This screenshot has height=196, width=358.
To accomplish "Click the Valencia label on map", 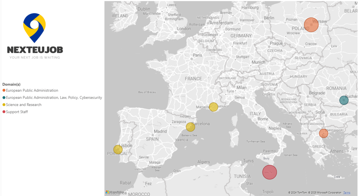I will [181, 140].
